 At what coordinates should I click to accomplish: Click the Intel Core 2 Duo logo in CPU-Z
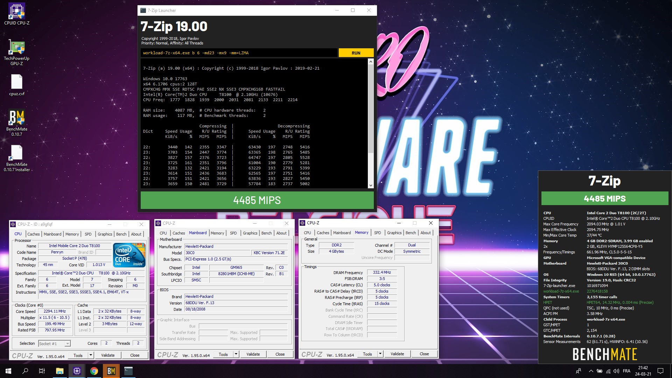coord(129,255)
